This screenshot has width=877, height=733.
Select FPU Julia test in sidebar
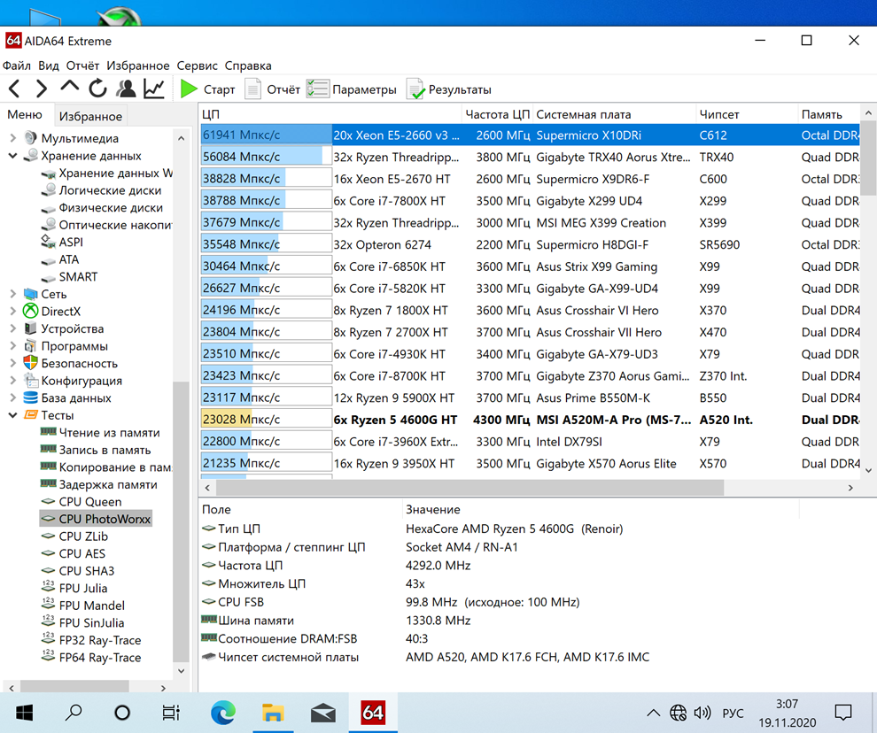point(82,588)
